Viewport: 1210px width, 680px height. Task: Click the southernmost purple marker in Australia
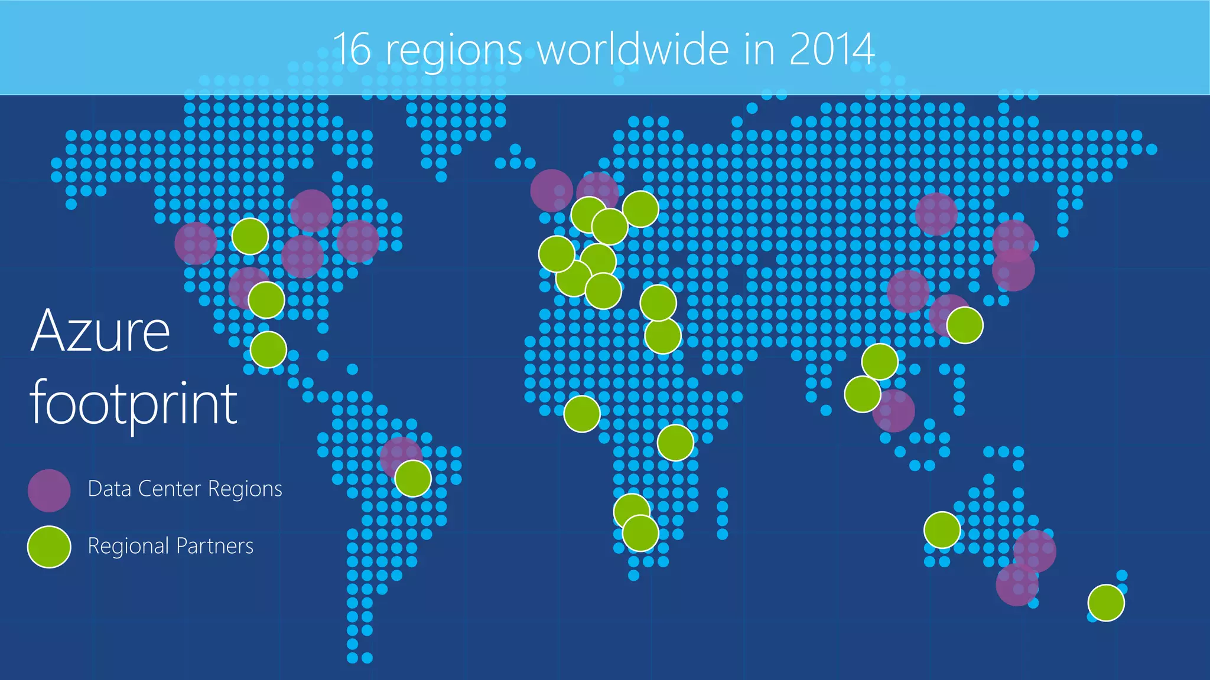[1017, 585]
